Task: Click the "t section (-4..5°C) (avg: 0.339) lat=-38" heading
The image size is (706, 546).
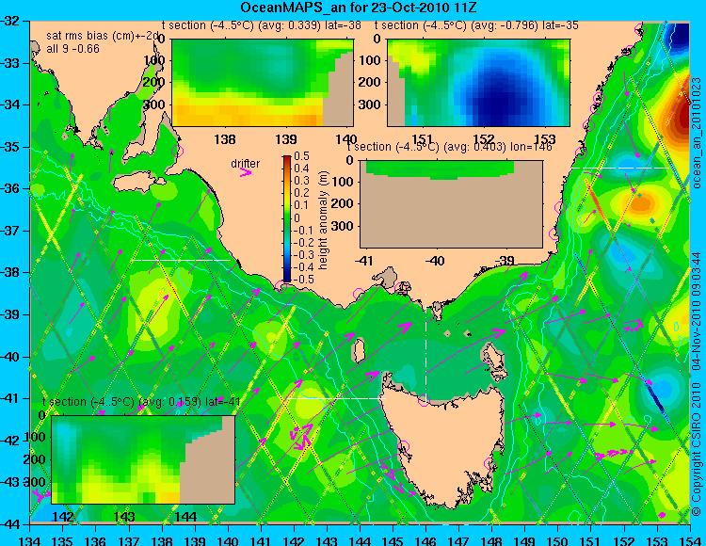Action: click(x=261, y=25)
